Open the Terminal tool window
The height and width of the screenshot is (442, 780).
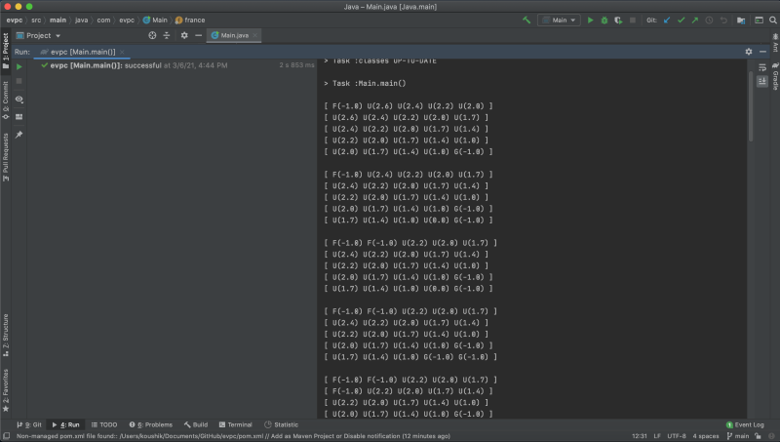point(236,424)
